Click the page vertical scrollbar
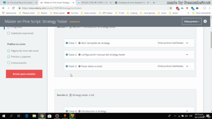Image resolution: width=212 pixels, height=119 pixels. point(211,40)
